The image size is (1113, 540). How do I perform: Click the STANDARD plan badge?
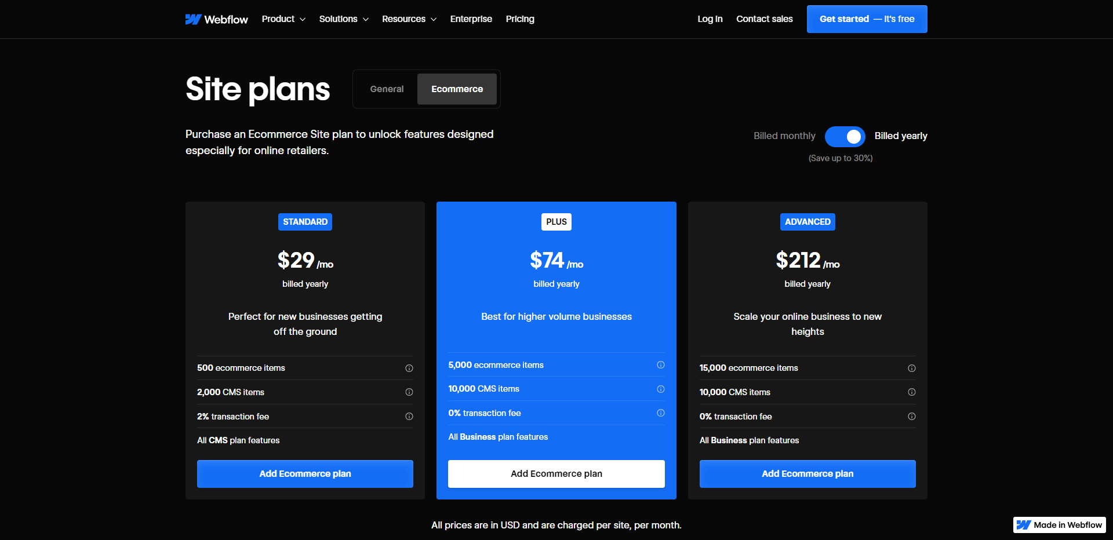(x=305, y=222)
